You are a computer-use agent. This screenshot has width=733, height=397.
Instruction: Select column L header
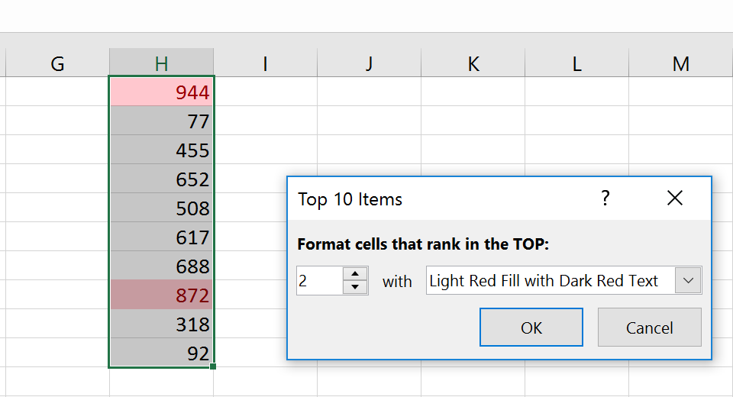(576, 64)
